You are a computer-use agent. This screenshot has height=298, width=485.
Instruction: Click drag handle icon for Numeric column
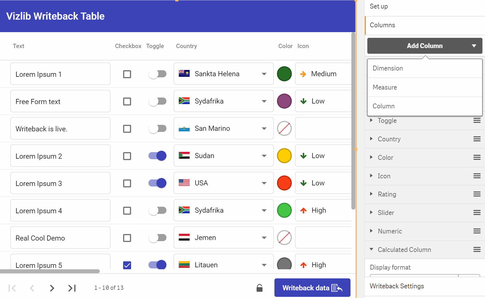[477, 231]
